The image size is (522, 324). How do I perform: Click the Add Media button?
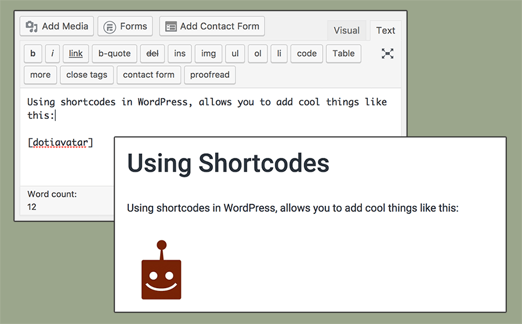pos(57,26)
